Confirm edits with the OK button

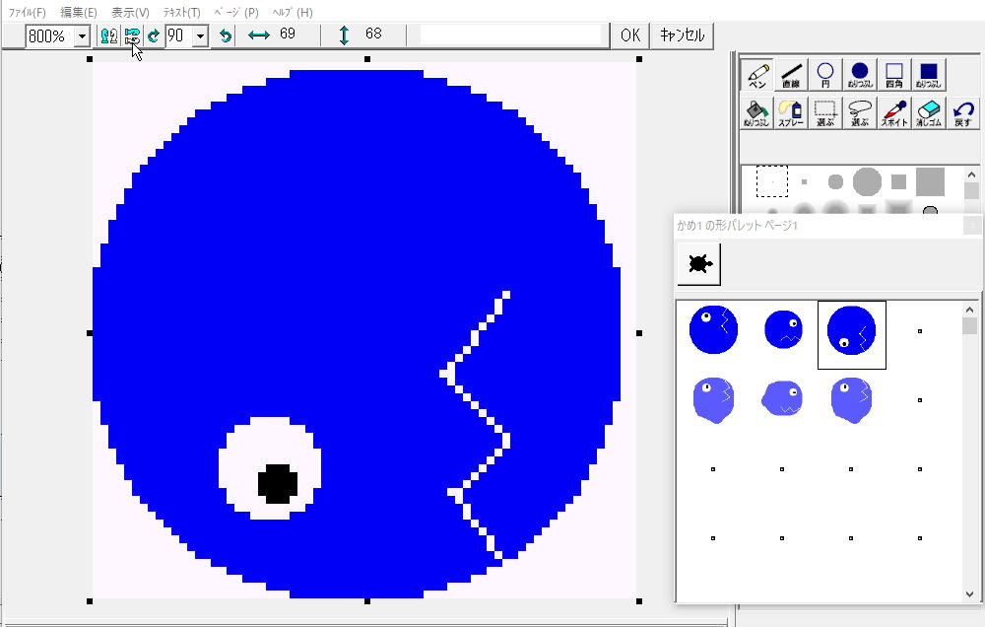click(630, 35)
